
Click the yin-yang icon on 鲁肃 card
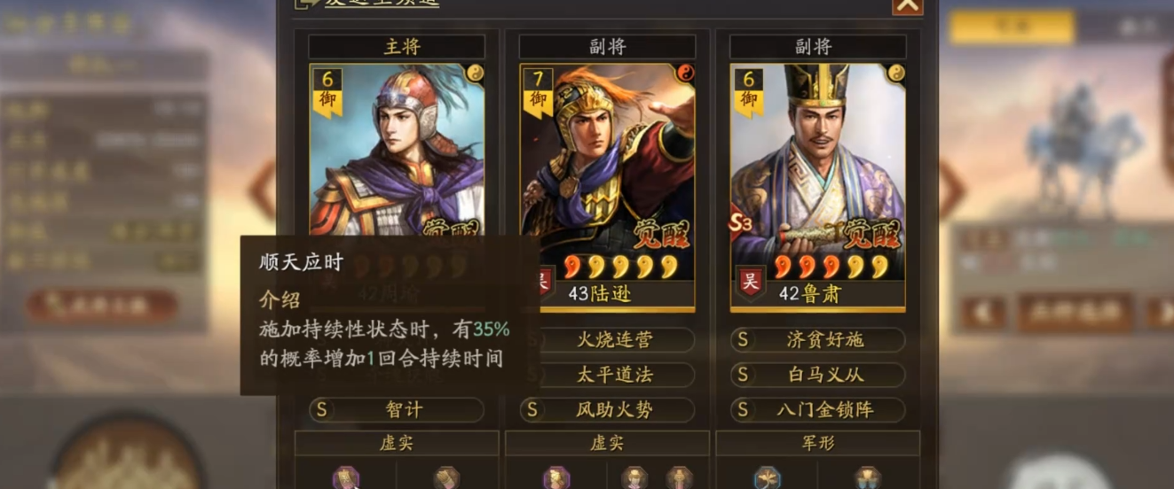coord(895,74)
